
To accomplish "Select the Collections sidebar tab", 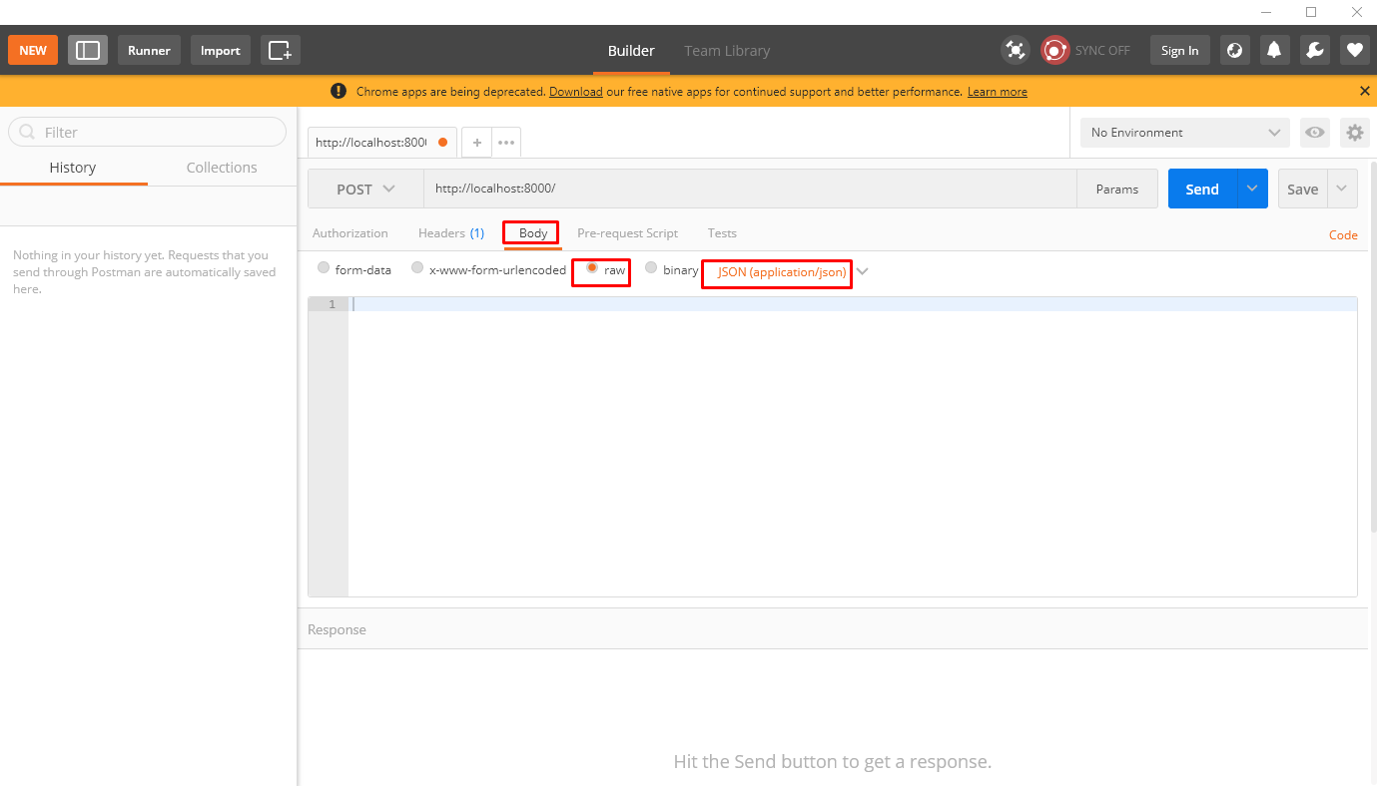I will 222,168.
